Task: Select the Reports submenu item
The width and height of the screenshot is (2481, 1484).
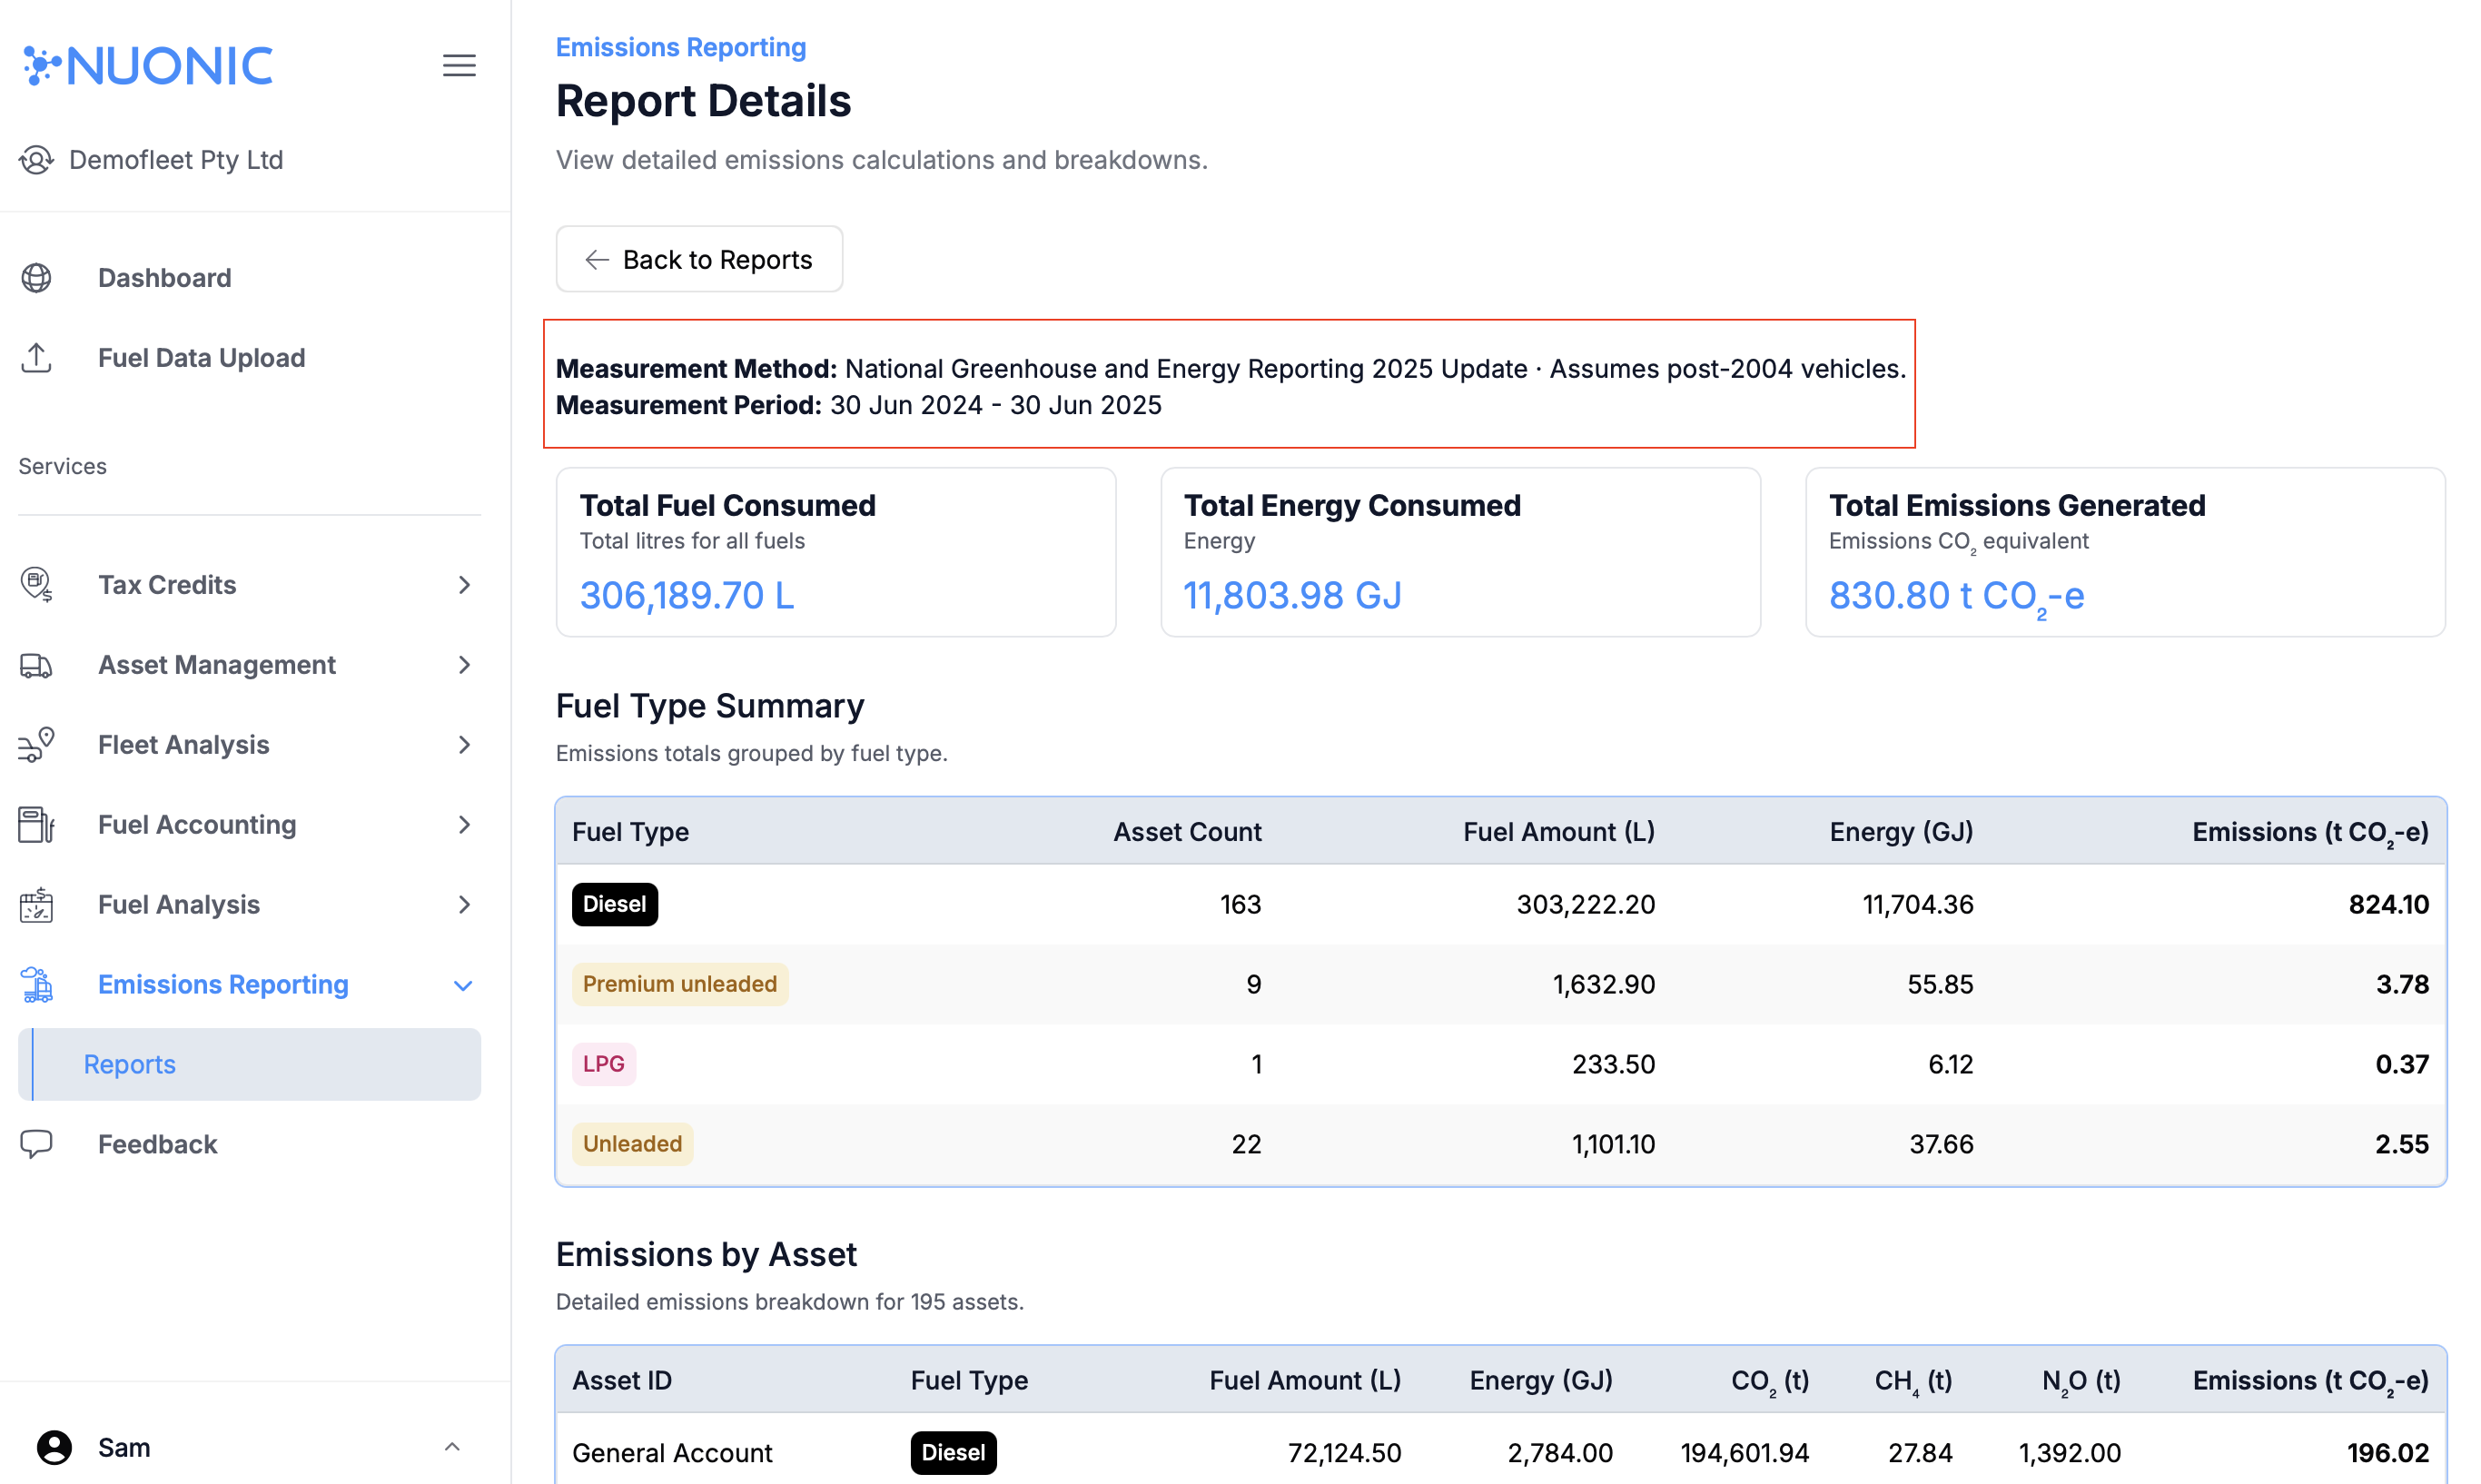Action: 128,1064
